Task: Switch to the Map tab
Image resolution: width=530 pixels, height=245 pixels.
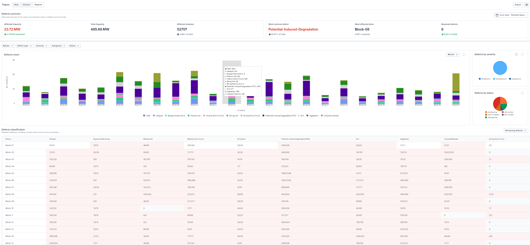Action: pos(16,5)
